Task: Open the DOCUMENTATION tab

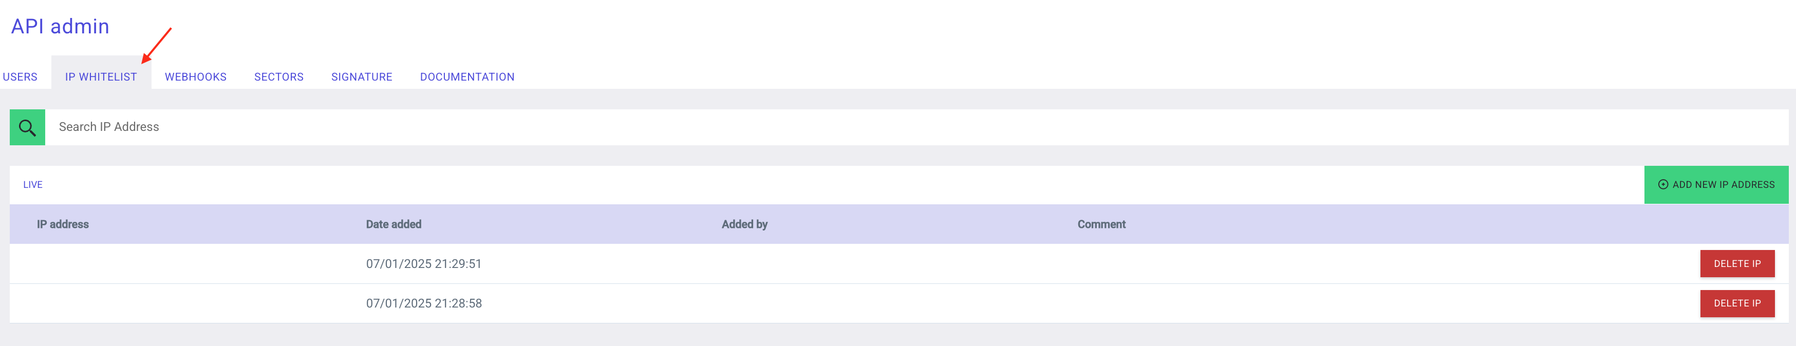Action: [467, 76]
